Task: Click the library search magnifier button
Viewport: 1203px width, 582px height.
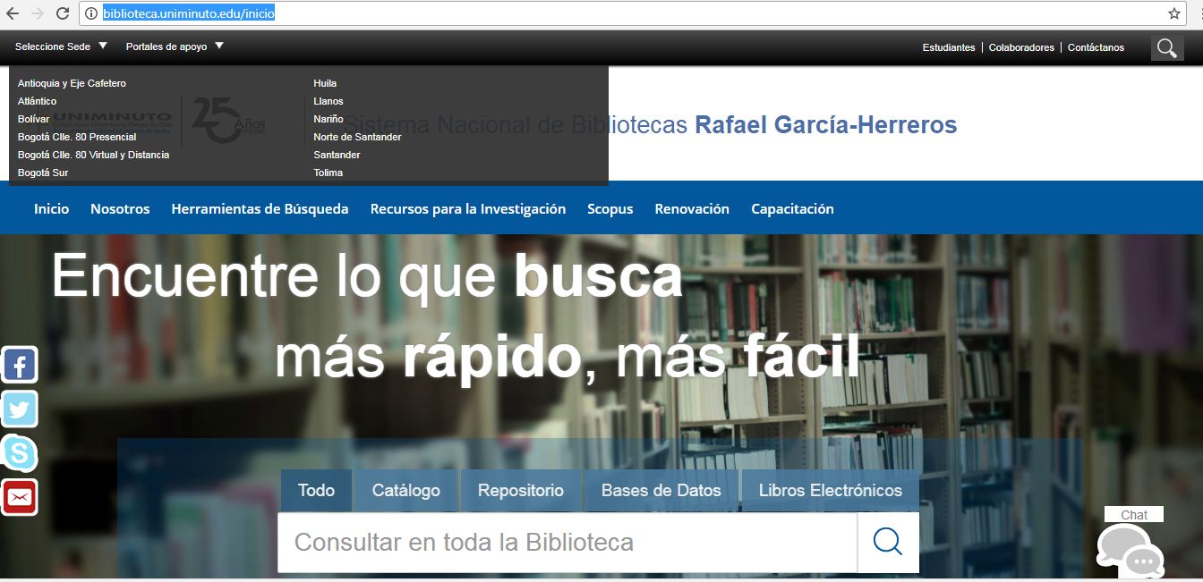Action: pyautogui.click(x=888, y=543)
